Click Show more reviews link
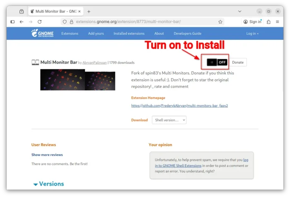Screen dimensions: 290x197 [47, 155]
